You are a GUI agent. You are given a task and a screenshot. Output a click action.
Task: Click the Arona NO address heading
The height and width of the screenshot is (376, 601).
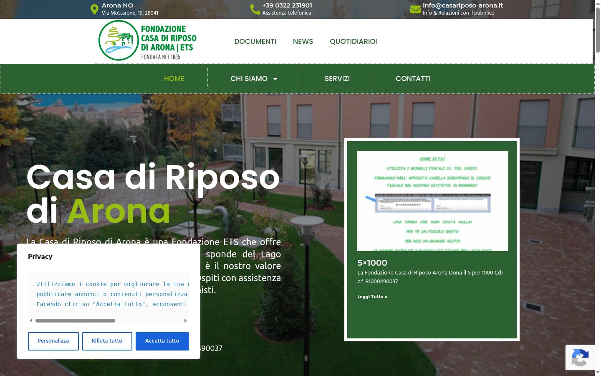pos(117,5)
